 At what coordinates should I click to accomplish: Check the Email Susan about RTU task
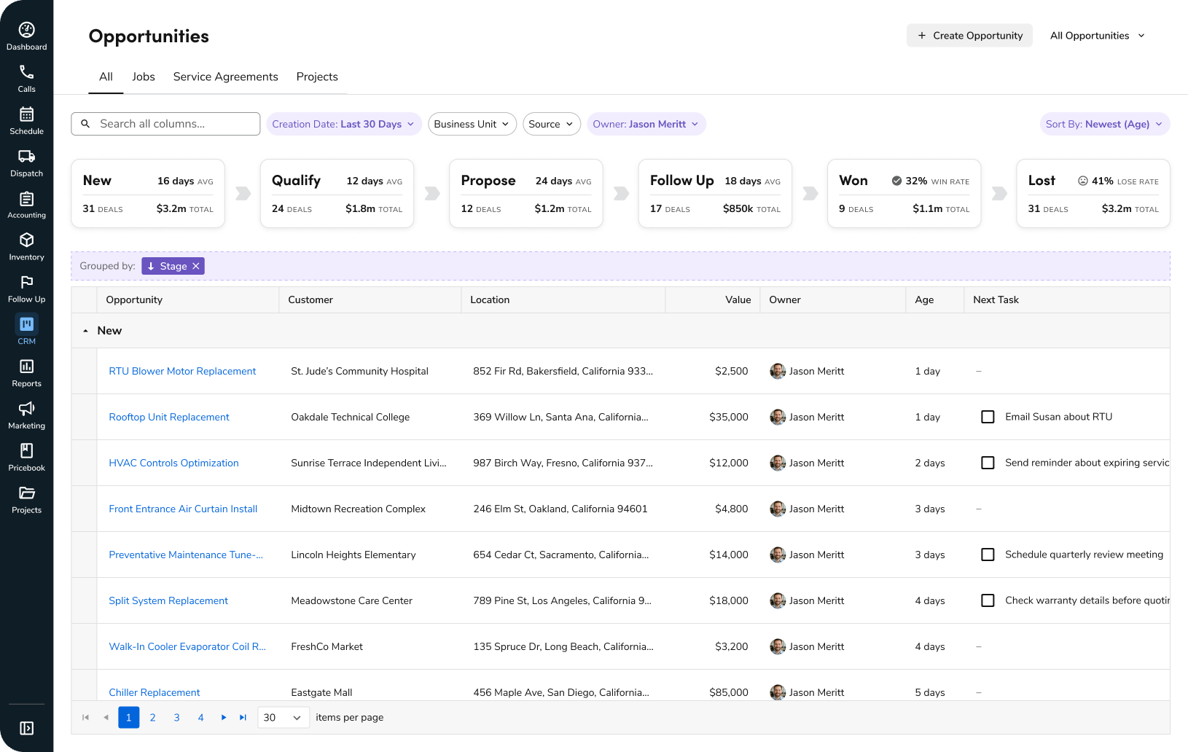pyautogui.click(x=988, y=417)
